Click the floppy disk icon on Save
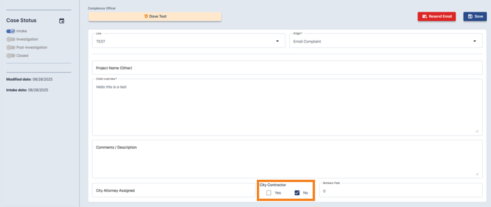491x207 pixels. point(470,17)
